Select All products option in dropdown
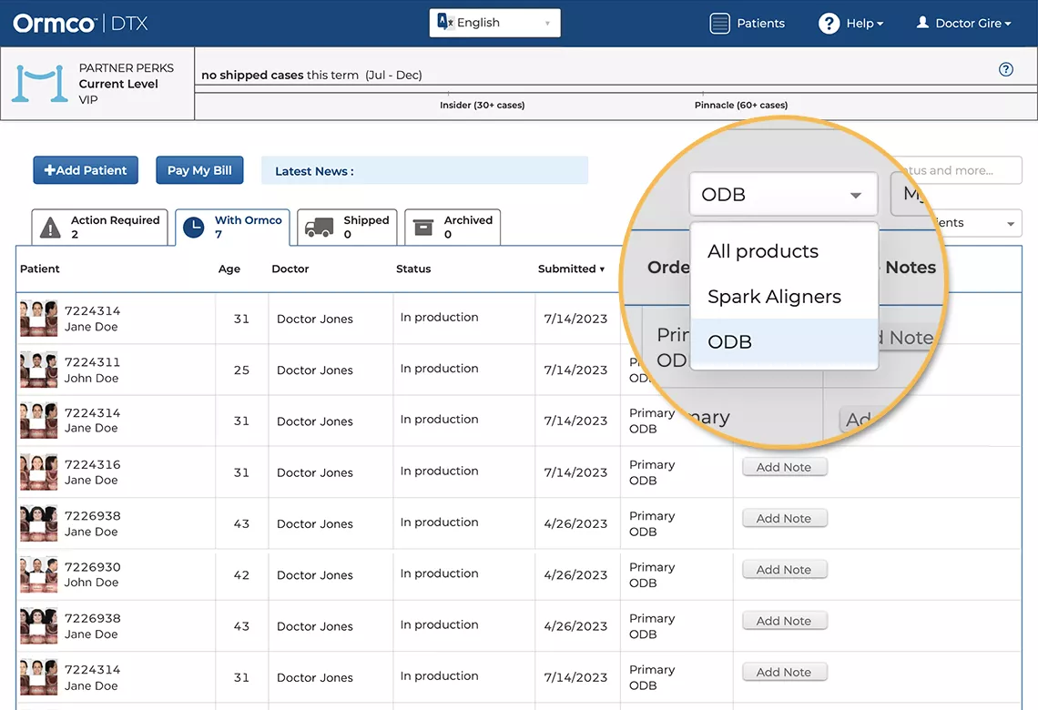This screenshot has height=710, width=1038. [x=763, y=251]
